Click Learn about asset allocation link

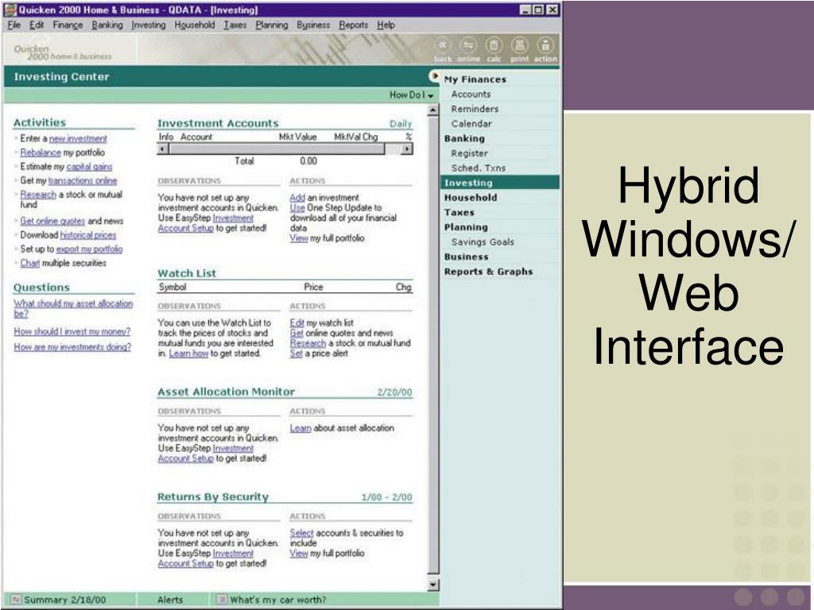point(300,428)
